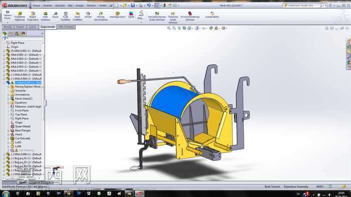Expand the Mldr.0.004<2> component node

click(5, 75)
